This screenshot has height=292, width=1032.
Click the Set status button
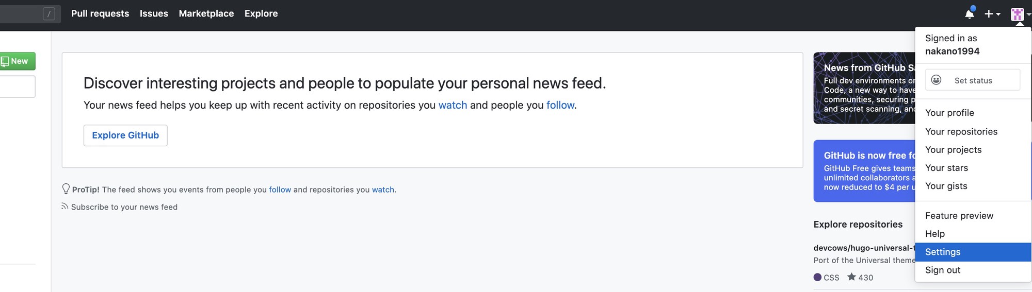coord(973,80)
